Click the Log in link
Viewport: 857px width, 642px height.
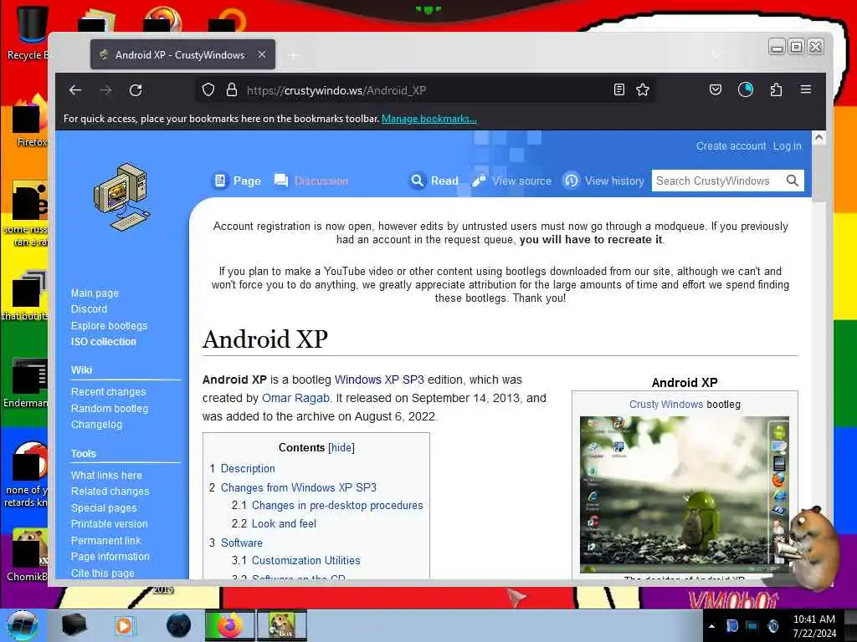(x=787, y=146)
